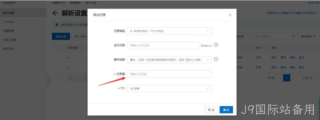Viewport: 320px width, 120px height.
Task: Click the help icon beside 解析线路 dropdown
Action: click(216, 60)
